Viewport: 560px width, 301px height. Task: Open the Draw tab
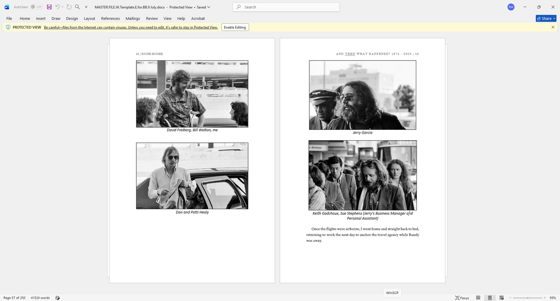tap(56, 18)
